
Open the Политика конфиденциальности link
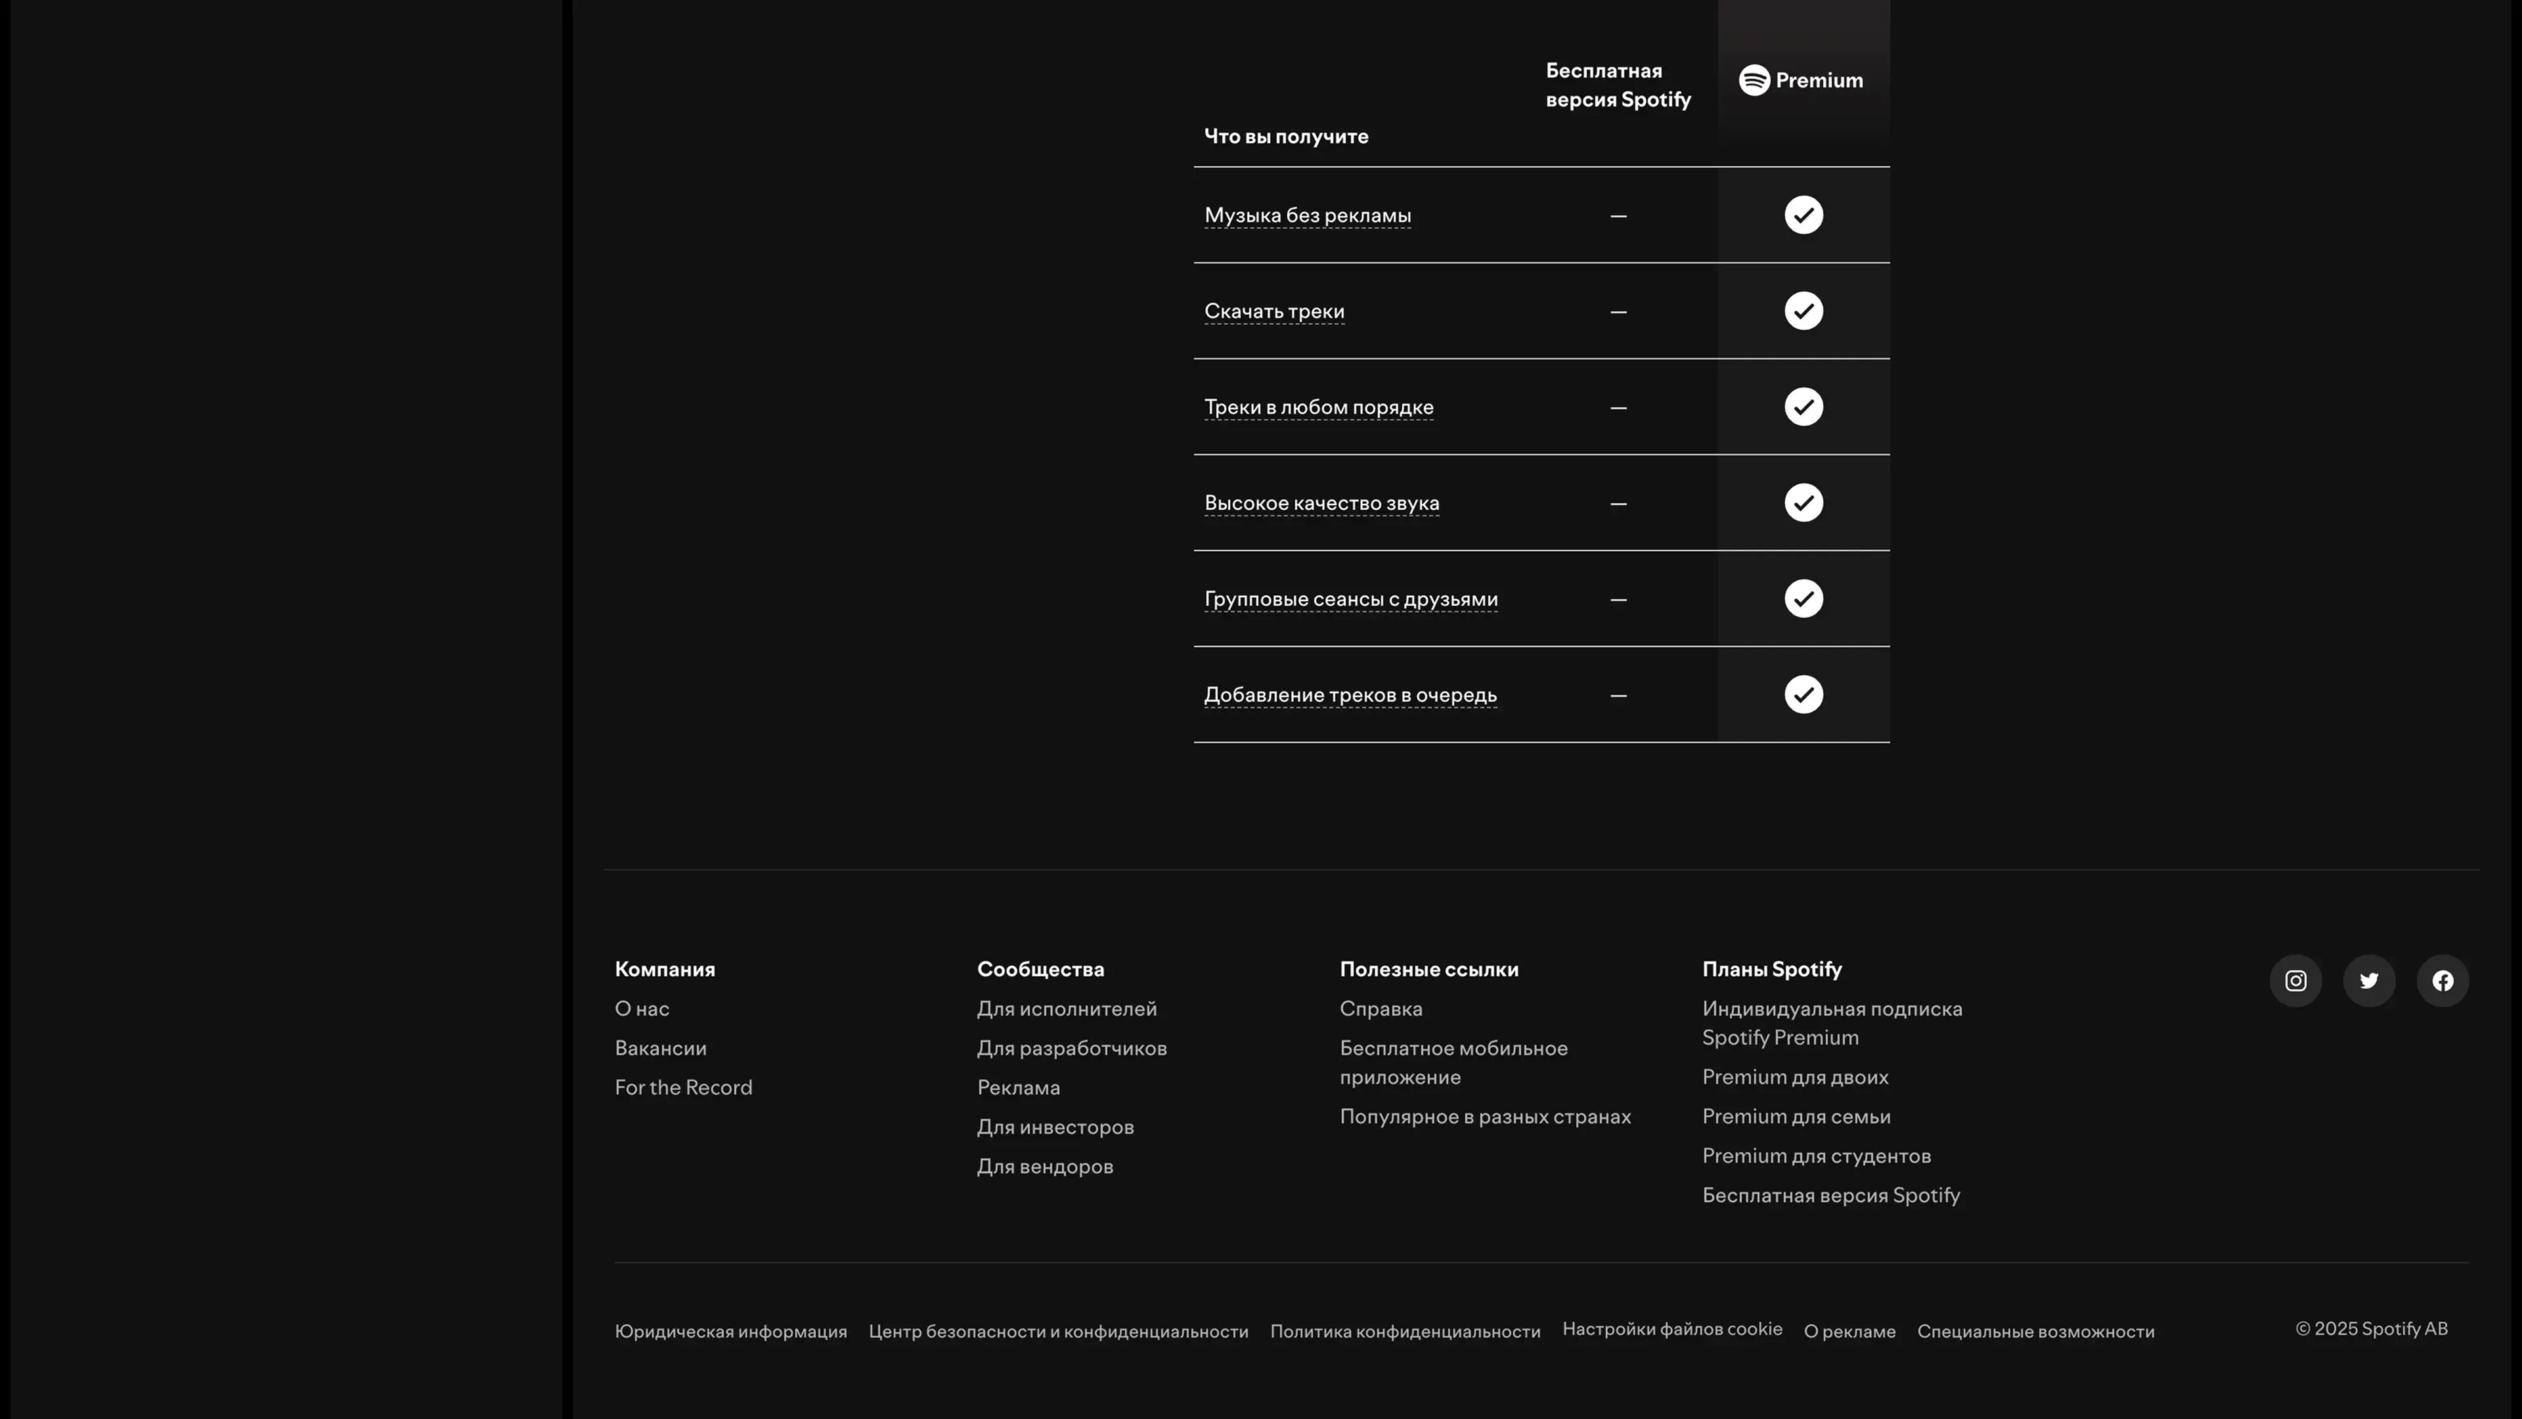pos(1404,1332)
